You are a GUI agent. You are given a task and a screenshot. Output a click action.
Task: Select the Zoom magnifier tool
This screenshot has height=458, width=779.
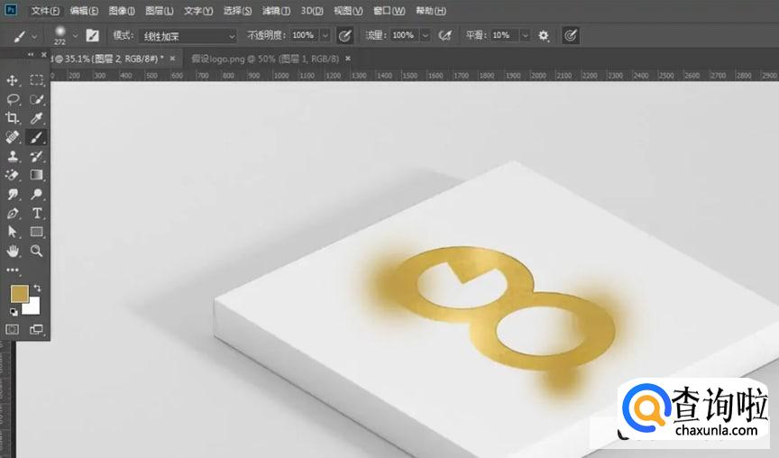pyautogui.click(x=36, y=251)
